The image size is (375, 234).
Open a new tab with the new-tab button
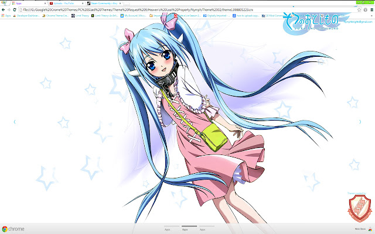127,4
